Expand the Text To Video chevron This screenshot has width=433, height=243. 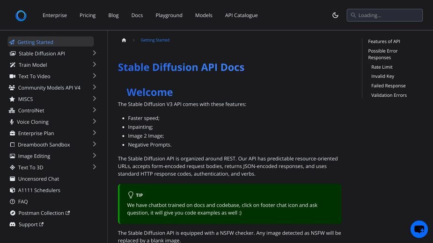[x=95, y=76]
